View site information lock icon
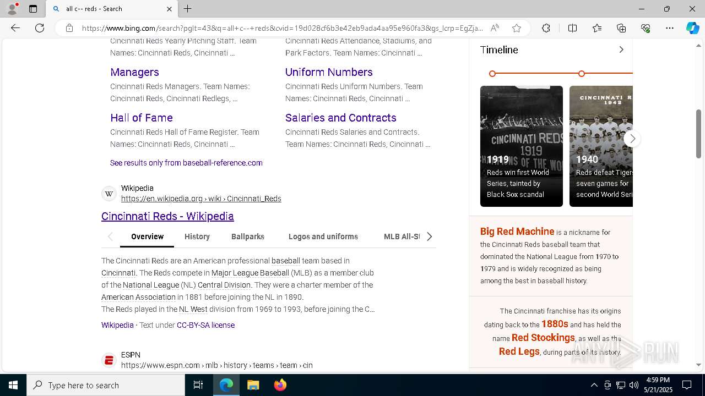Image resolution: width=705 pixels, height=396 pixels. tap(69, 28)
